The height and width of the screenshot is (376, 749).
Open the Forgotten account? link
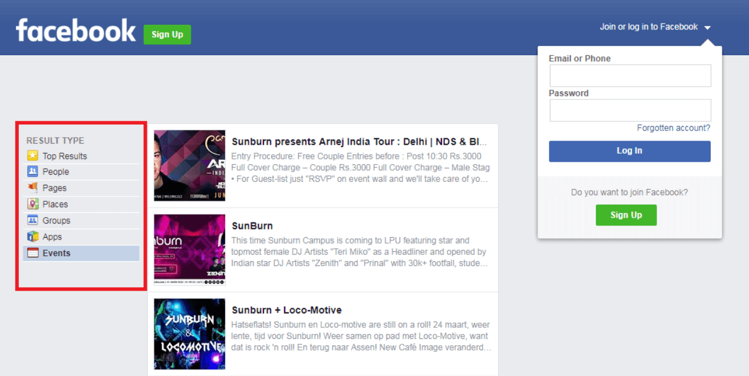[674, 128]
